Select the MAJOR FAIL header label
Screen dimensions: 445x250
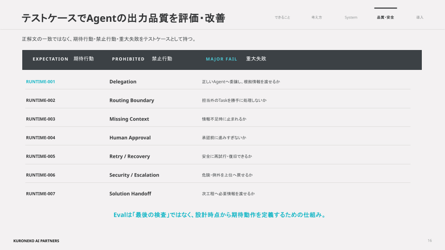(x=222, y=59)
